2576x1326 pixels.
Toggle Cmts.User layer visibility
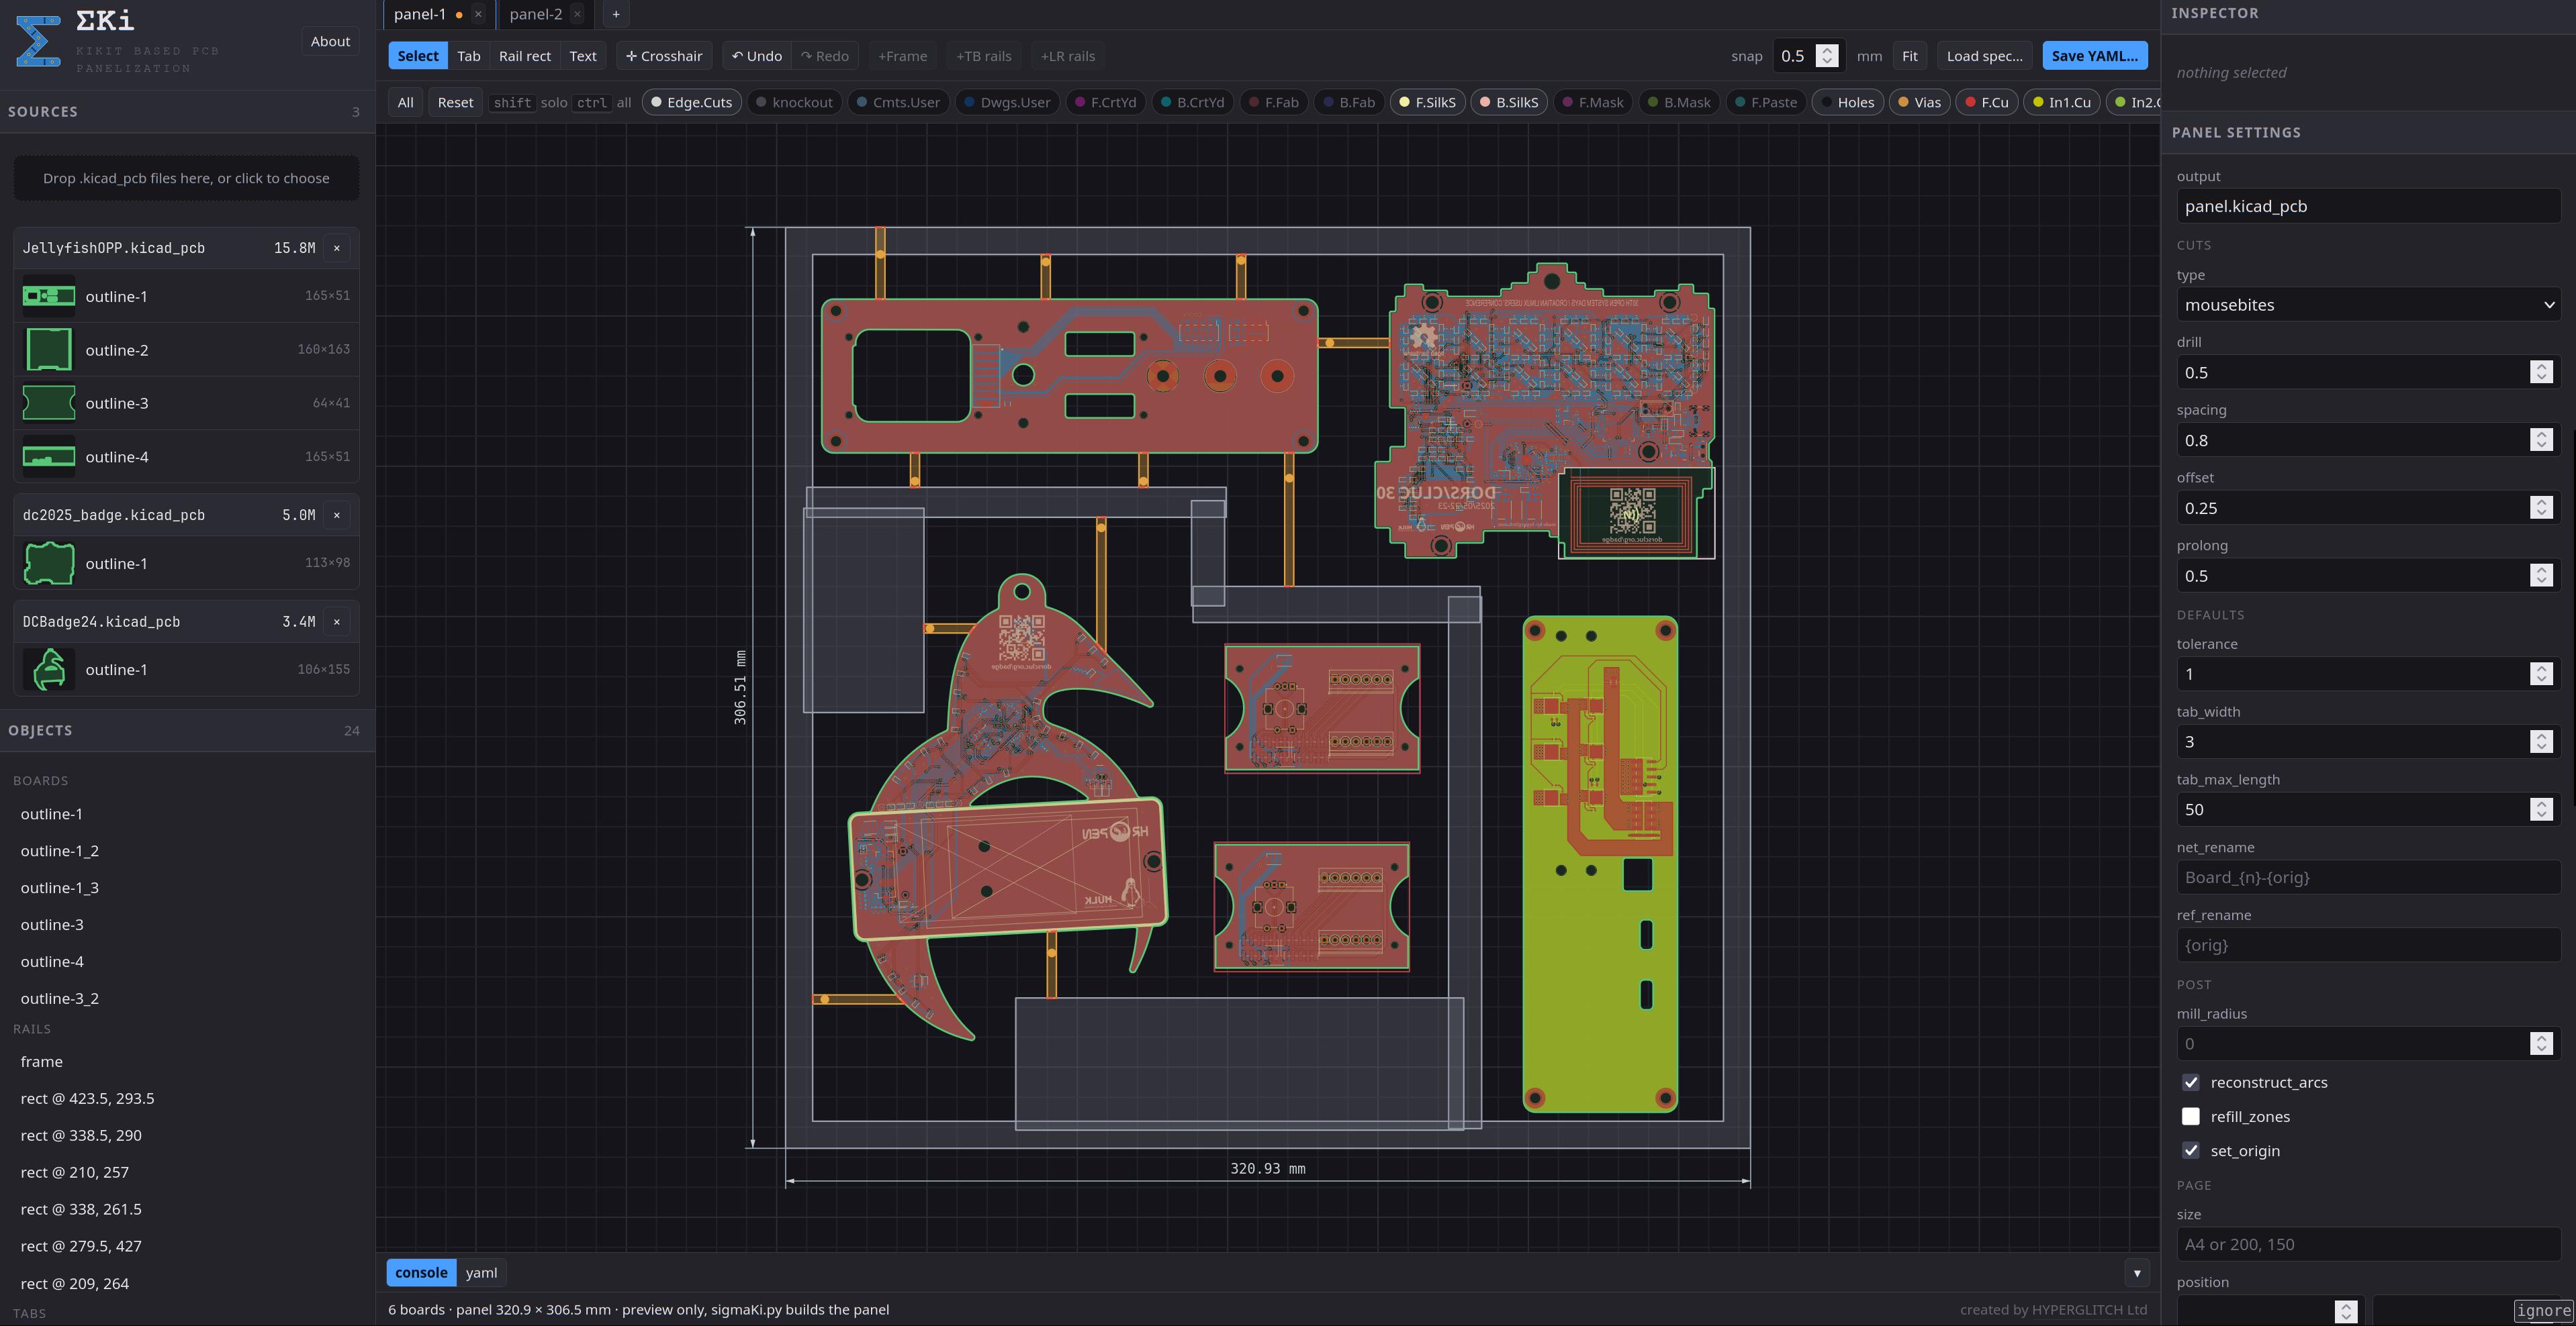pyautogui.click(x=898, y=102)
